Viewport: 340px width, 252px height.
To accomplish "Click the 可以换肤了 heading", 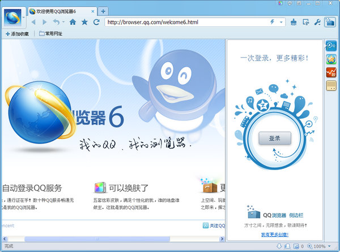I will (129, 188).
